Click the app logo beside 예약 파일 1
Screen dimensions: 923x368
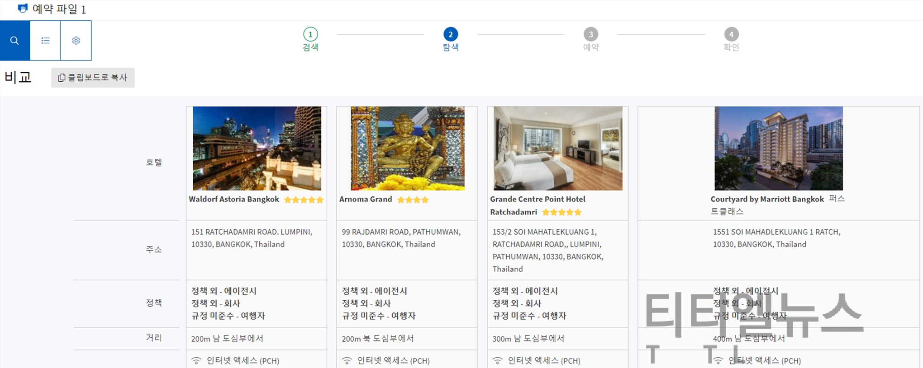22,9
